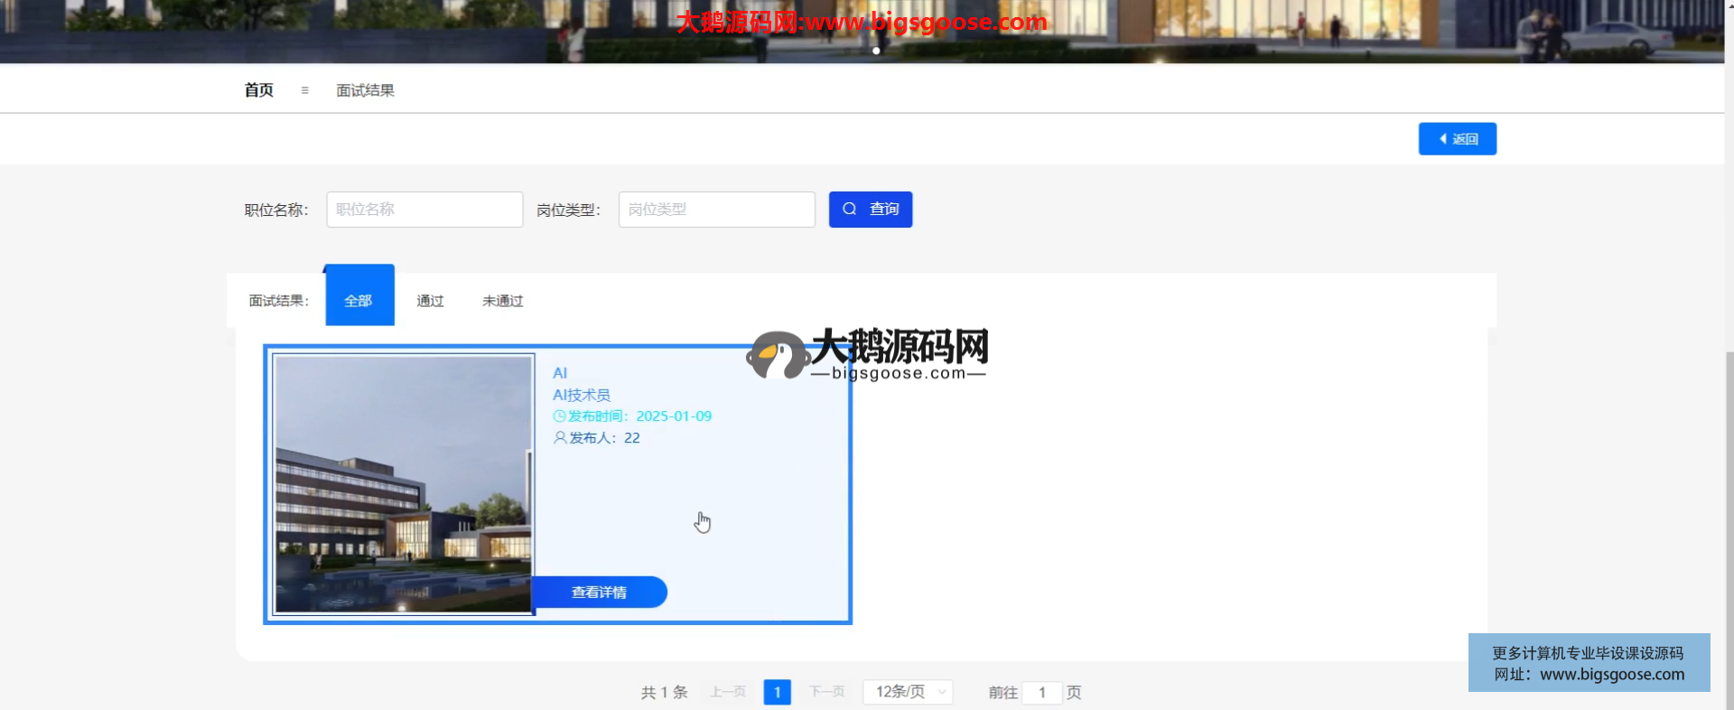The height and width of the screenshot is (710, 1734).
Task: Click the carousel indicator dot on the banner
Action: (876, 51)
